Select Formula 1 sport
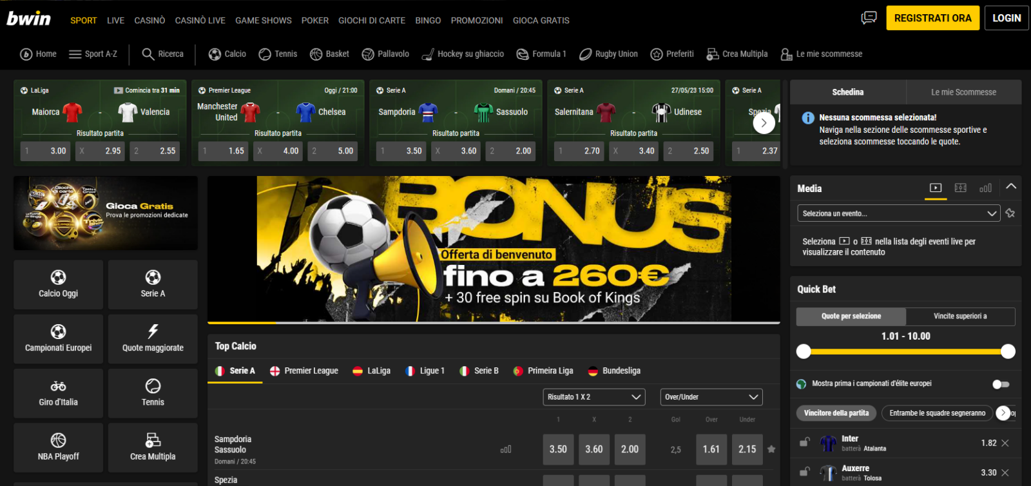 point(541,54)
